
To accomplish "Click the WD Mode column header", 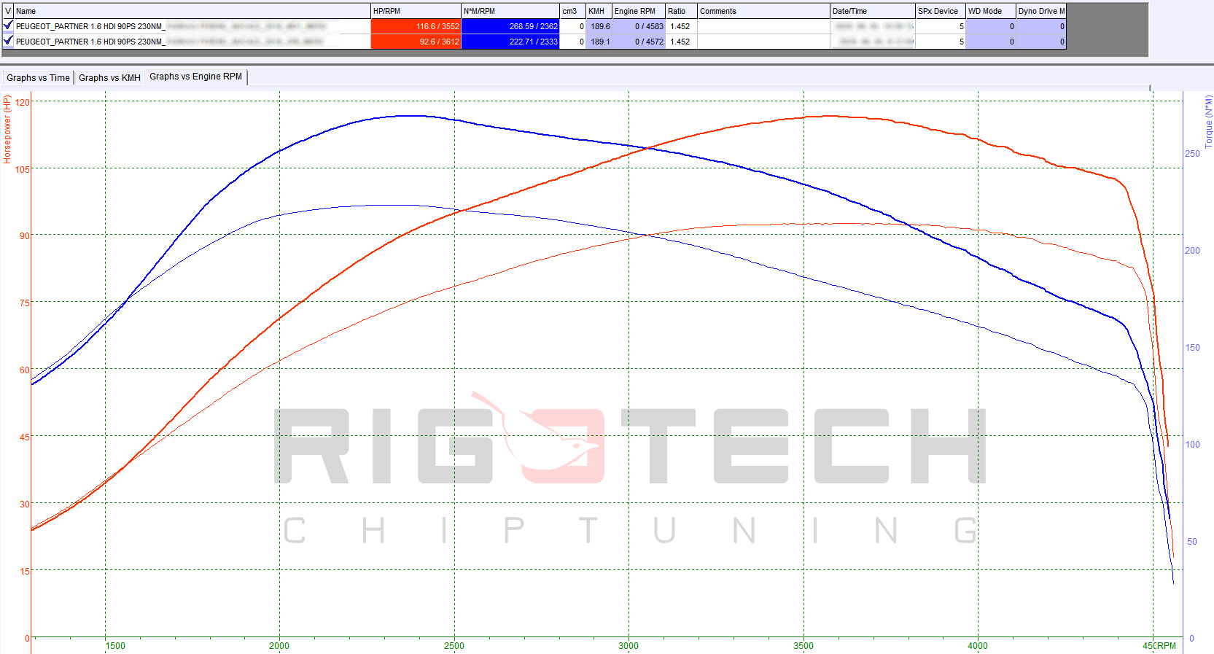I will 991,11.
